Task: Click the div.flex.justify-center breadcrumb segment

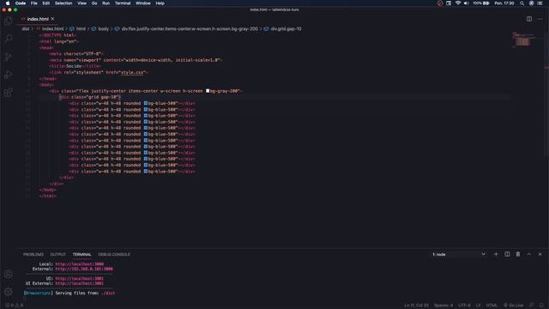Action: click(x=190, y=28)
